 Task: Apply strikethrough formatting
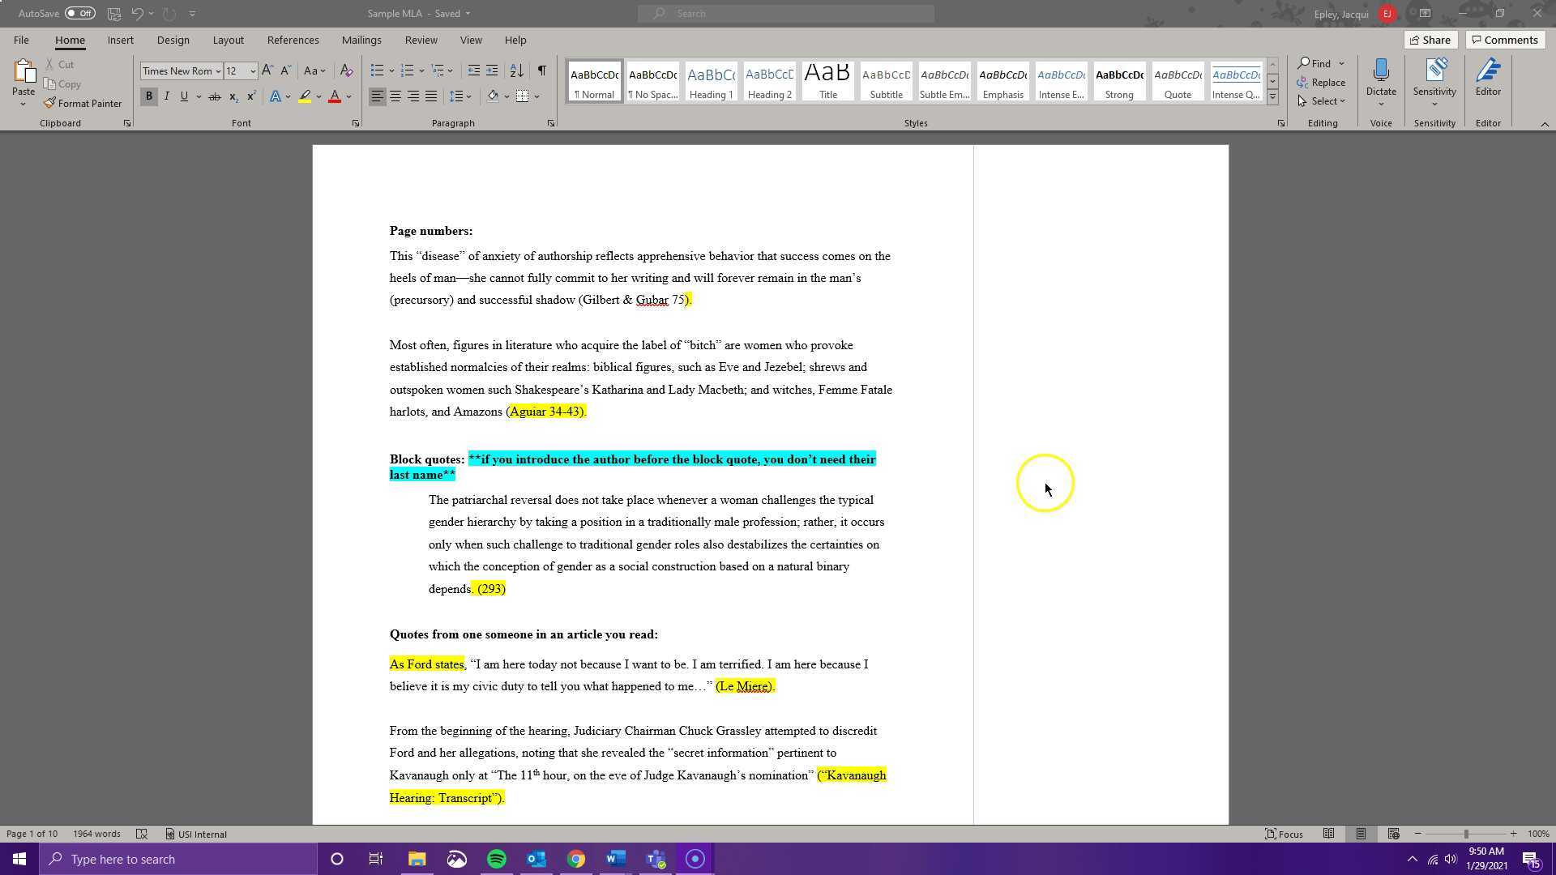[x=214, y=96]
